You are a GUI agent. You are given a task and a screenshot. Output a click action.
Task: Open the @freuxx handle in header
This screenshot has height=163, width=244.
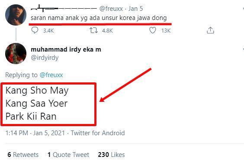click(111, 9)
